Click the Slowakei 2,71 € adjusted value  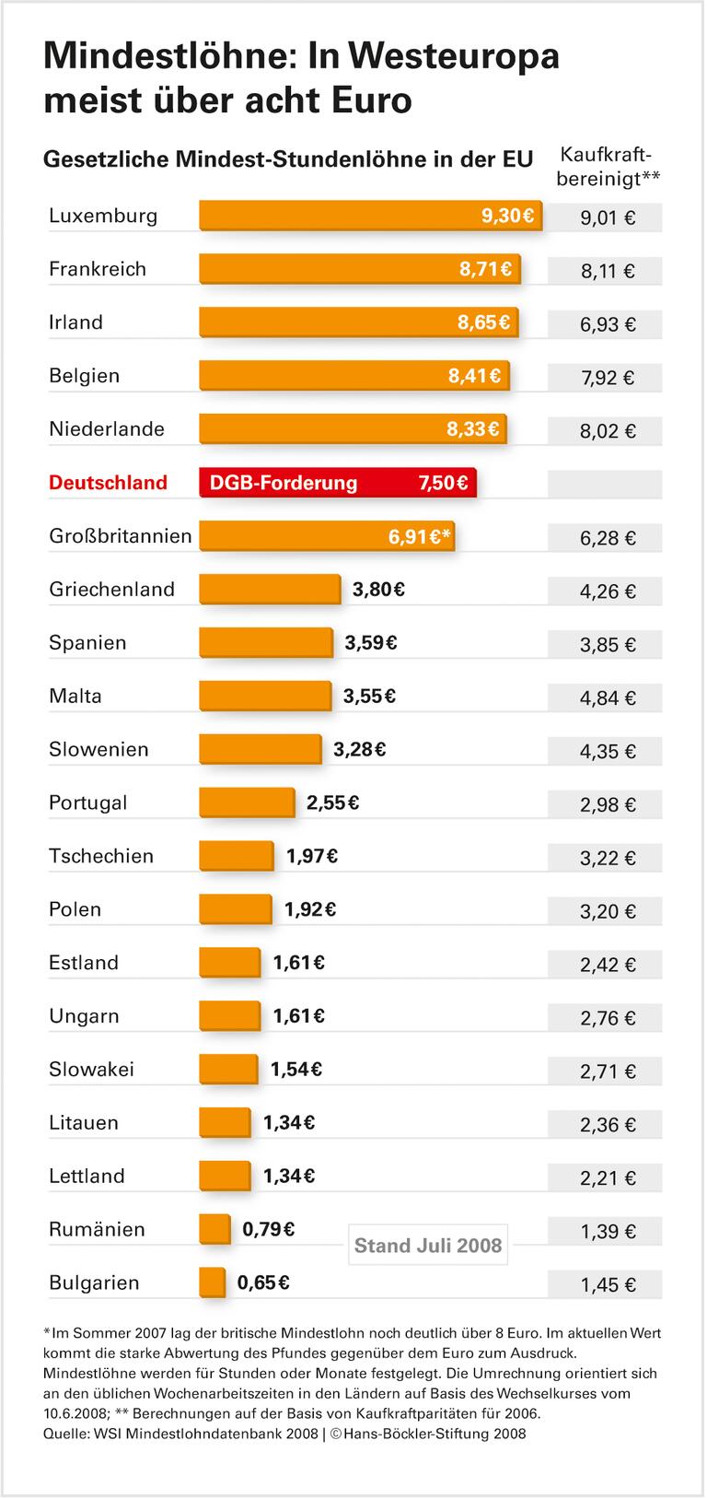point(606,1072)
